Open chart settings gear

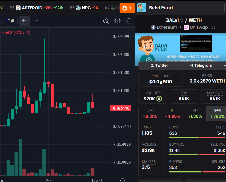point(117,21)
